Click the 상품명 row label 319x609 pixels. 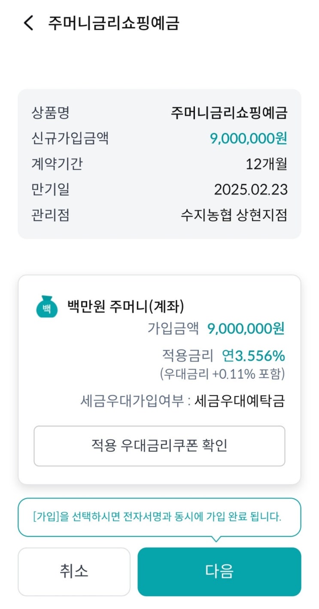pyautogui.click(x=50, y=113)
